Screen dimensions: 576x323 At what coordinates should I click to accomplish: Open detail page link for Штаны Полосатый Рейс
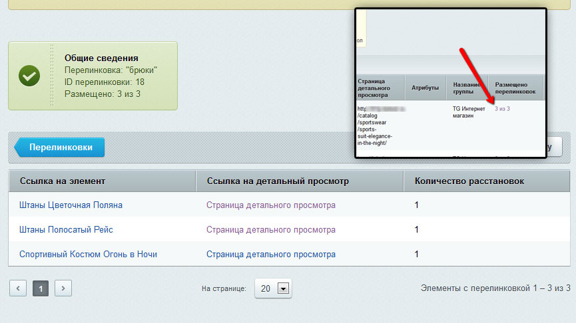click(270, 229)
